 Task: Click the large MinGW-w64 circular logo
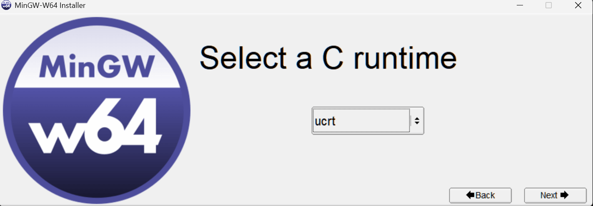click(x=97, y=110)
